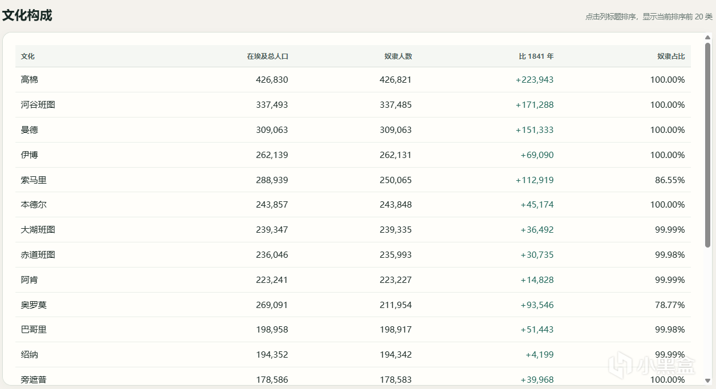
Task: Click the change value +151,333
Action: tap(535, 130)
